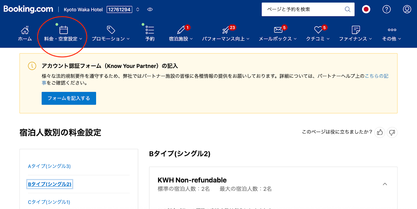Open the 予約 reservations list icon
Viewport: 417px width, 209px height.
coord(150,30)
